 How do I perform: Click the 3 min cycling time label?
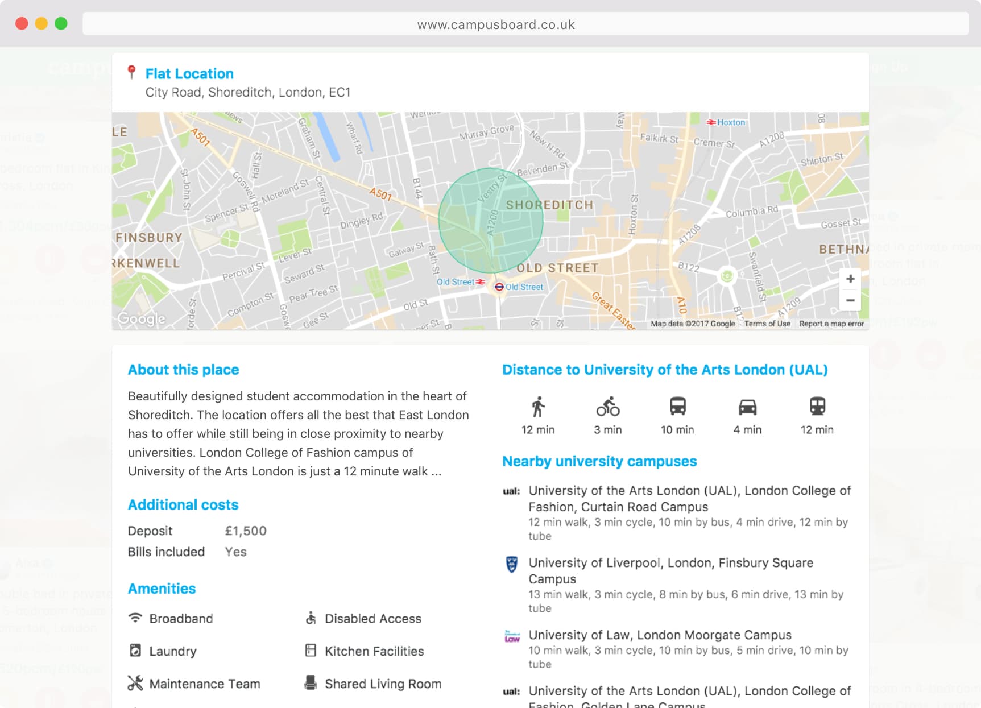pyautogui.click(x=608, y=429)
